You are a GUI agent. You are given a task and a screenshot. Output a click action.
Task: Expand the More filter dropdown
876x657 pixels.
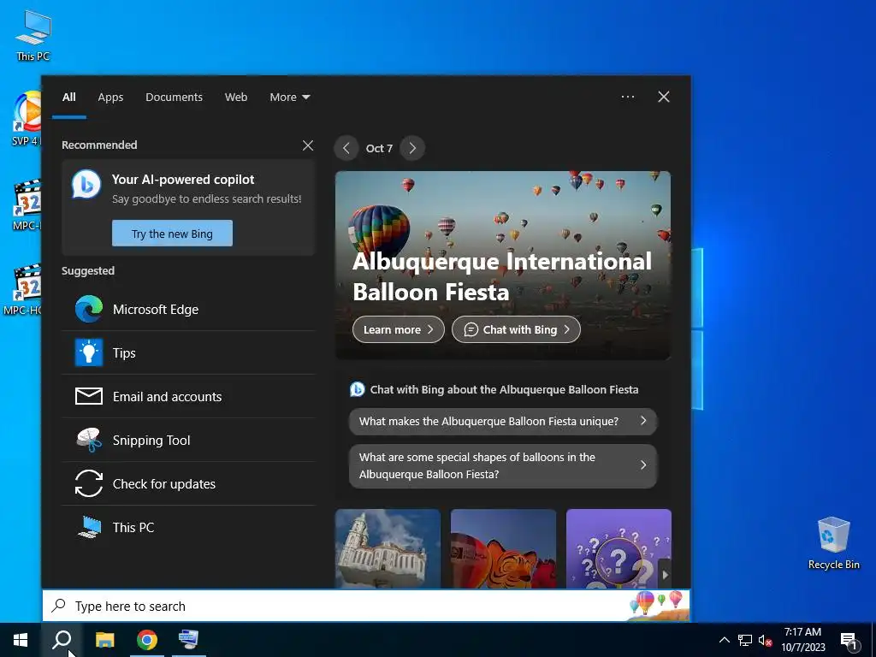289,98
